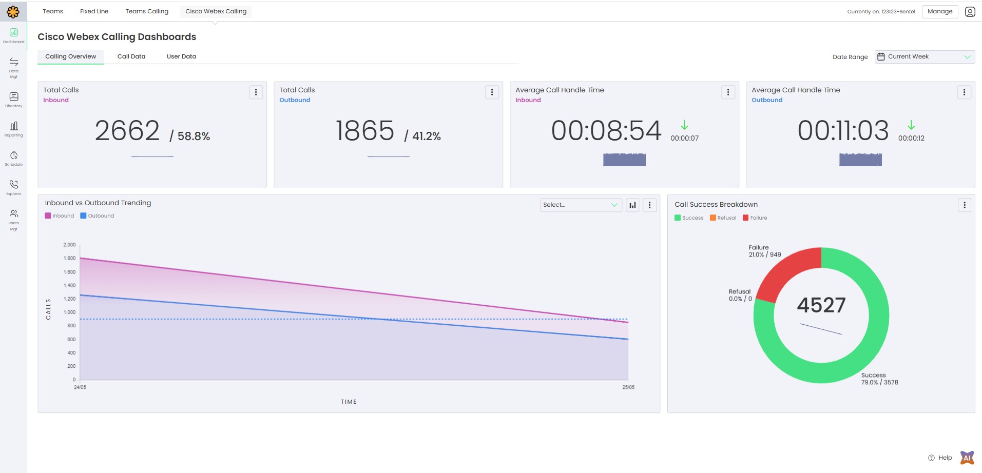Click the Manage button
This screenshot has height=473, width=982.
point(940,11)
